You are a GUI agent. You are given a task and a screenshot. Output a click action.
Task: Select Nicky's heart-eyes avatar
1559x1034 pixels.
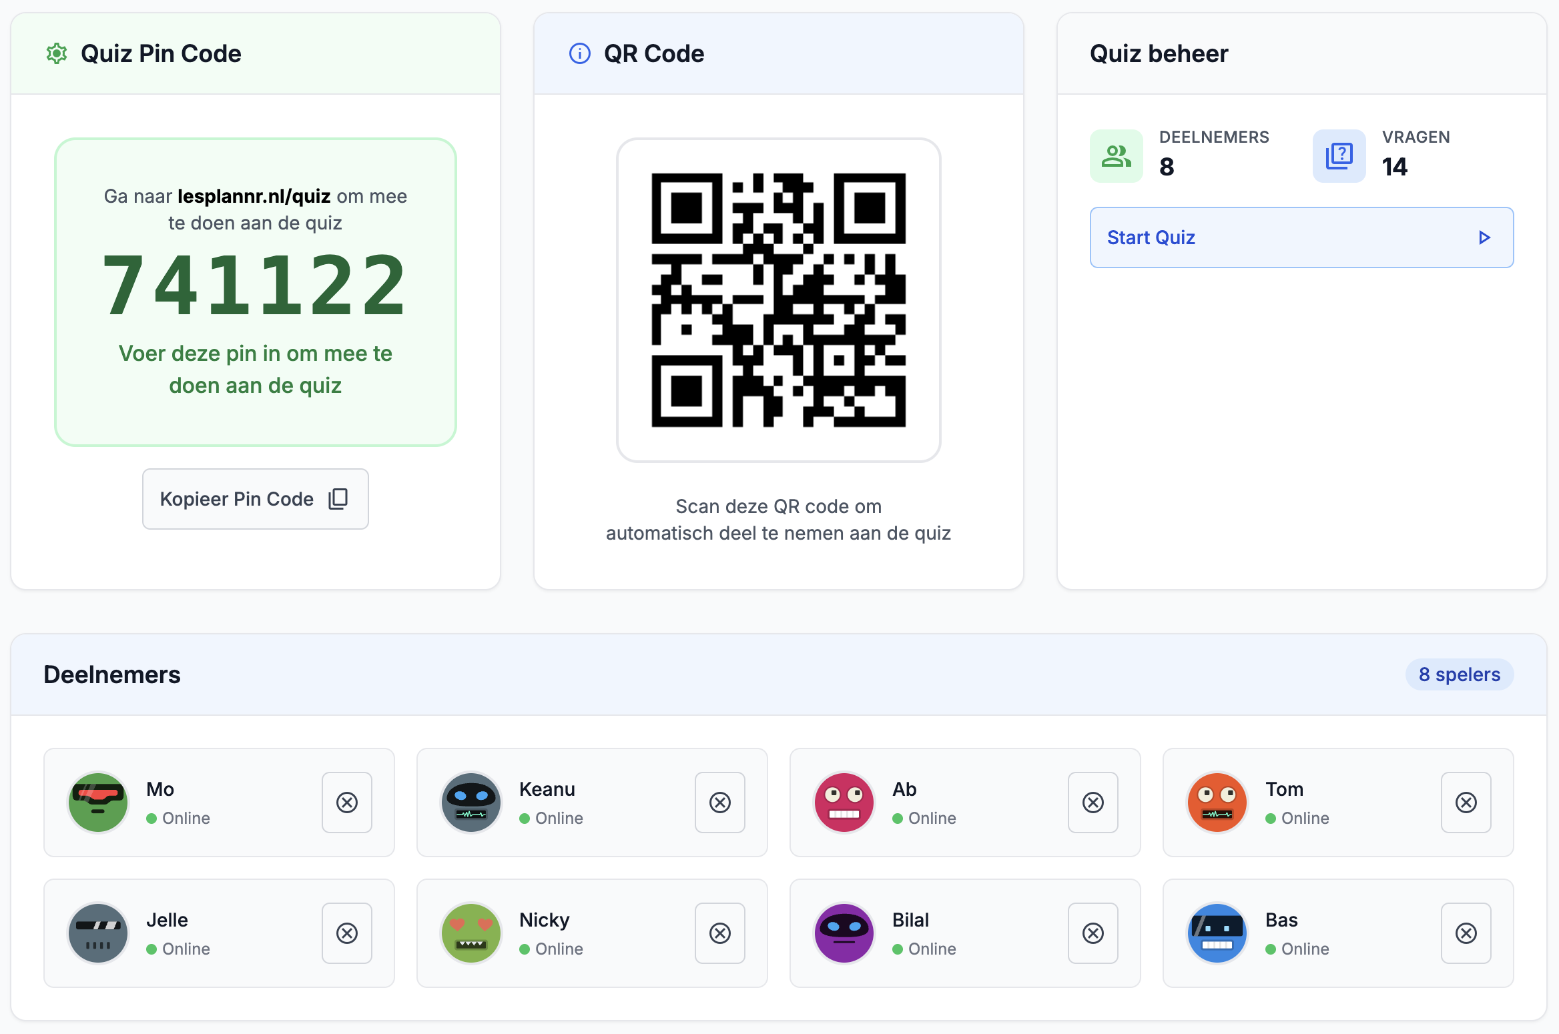coord(471,933)
